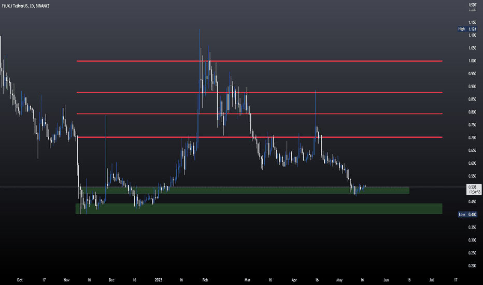Click the Oct date label
Screen dimensions: 483x285
[x=20, y=280]
